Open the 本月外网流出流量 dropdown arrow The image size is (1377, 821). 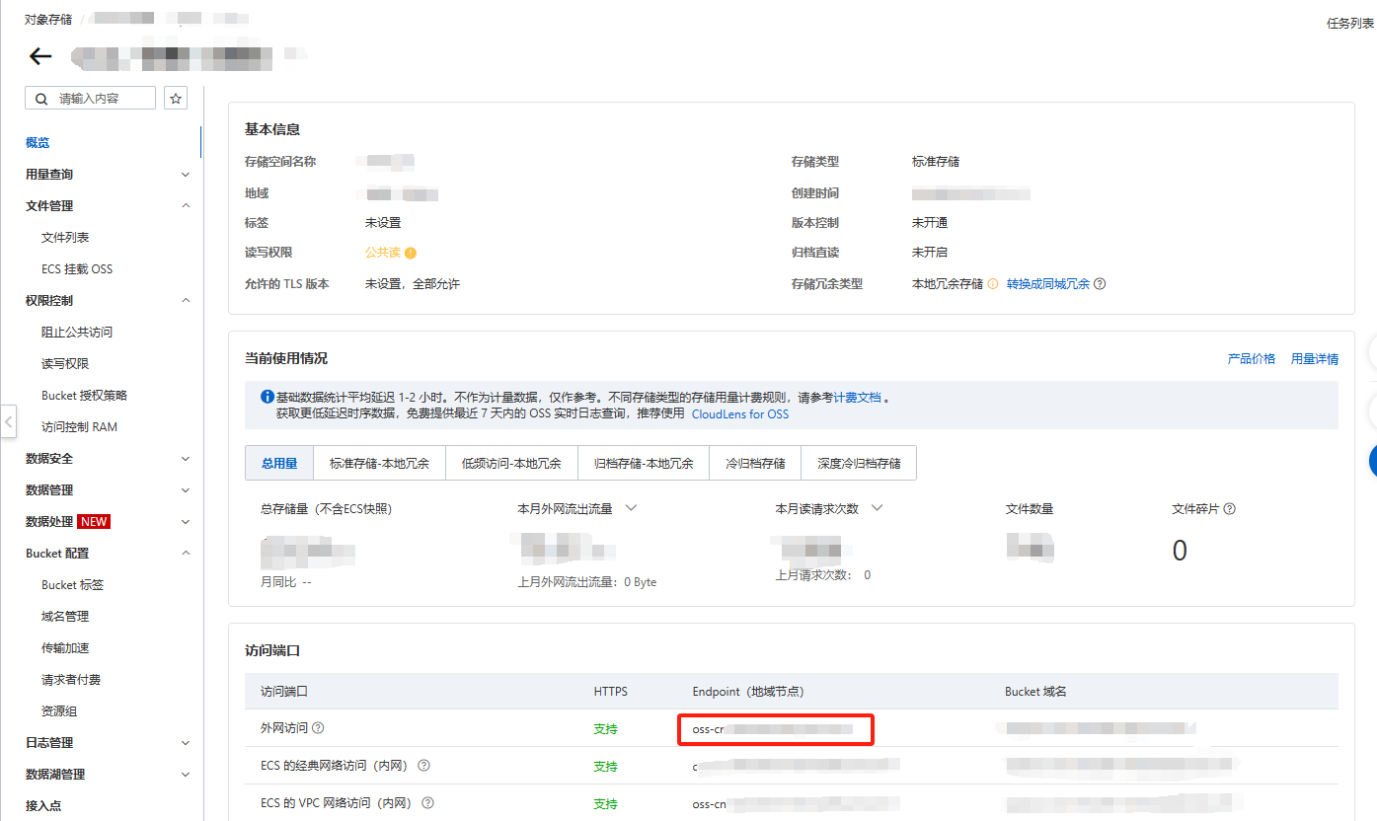631,508
